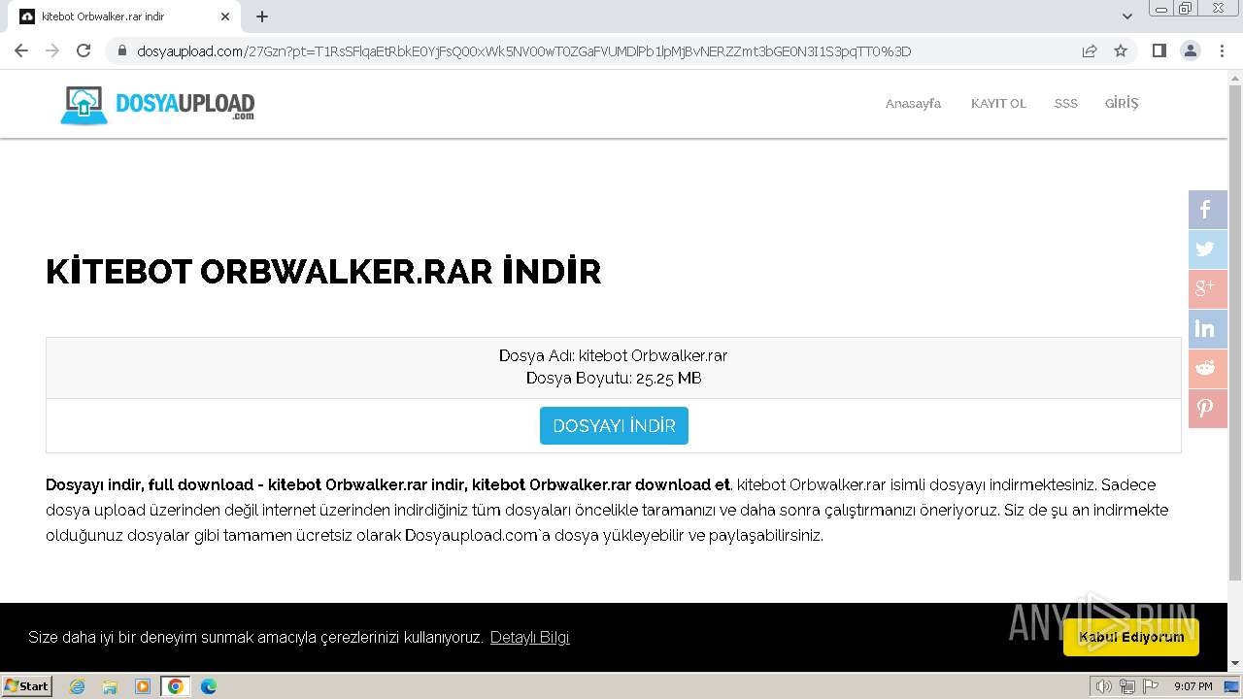The image size is (1243, 699).
Task: Close the kitebot Orbwalker.rar indir tab
Action: click(225, 17)
